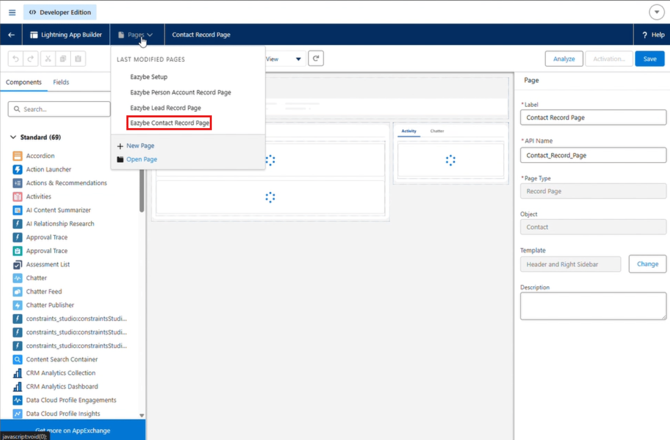
Task: Open the View dropdown arrow
Action: pyautogui.click(x=298, y=59)
